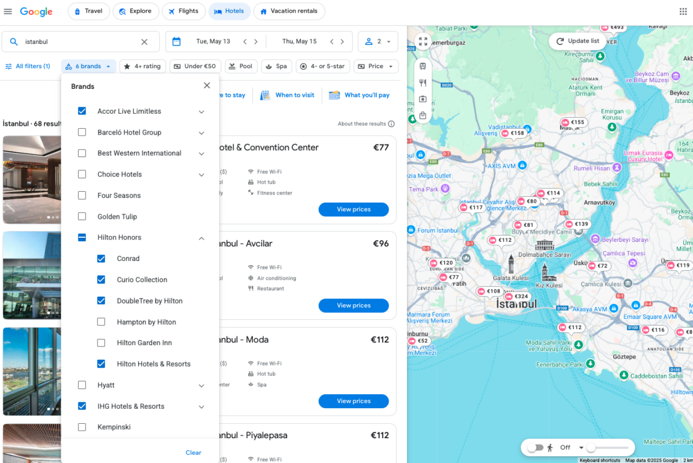Click the €139 hotel map pin
Screen dimensions: 693x463
pos(577,224)
